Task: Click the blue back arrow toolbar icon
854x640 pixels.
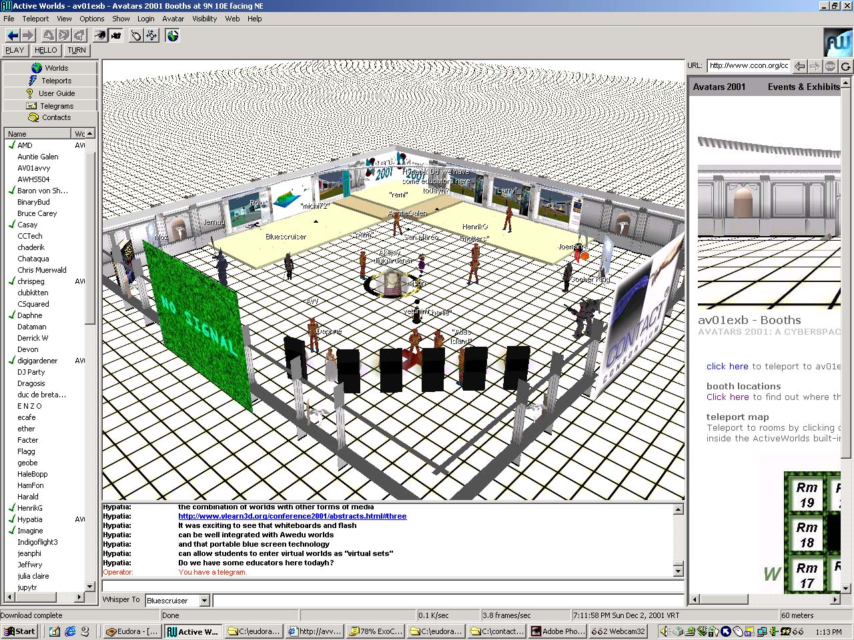Action: pos(13,35)
